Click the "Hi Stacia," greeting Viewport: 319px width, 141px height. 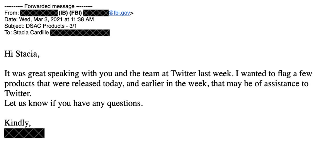click(x=22, y=54)
